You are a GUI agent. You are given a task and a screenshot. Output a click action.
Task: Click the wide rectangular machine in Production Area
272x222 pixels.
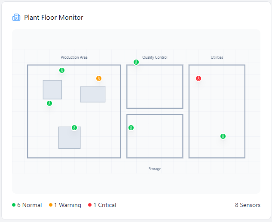click(93, 94)
